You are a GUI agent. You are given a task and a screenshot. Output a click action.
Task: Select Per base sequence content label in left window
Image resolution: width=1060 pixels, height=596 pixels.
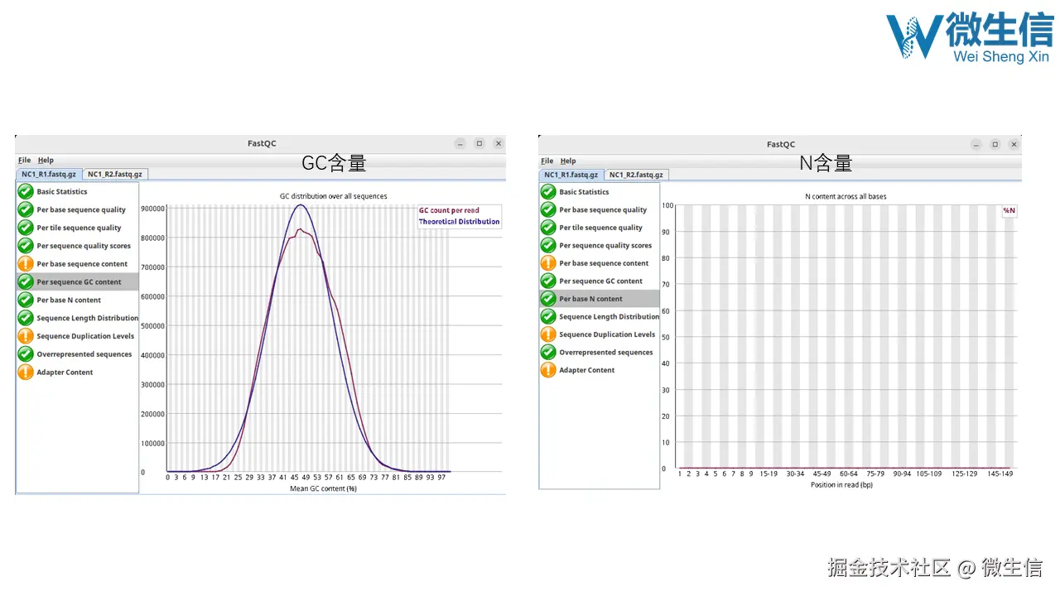pyautogui.click(x=82, y=264)
